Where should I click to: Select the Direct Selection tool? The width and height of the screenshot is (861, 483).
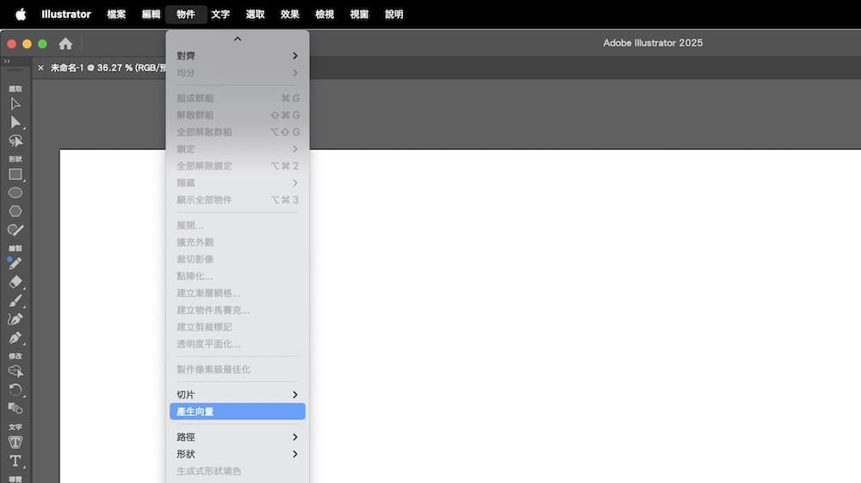pos(15,122)
